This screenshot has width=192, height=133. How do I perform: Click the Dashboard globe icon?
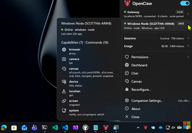point(127,65)
